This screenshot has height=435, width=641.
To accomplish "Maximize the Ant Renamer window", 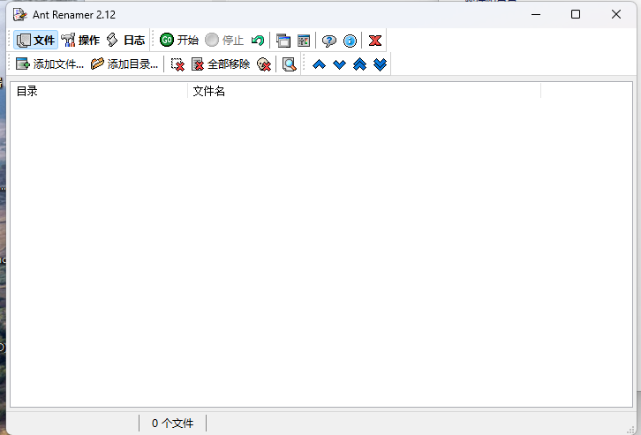I will click(x=576, y=15).
